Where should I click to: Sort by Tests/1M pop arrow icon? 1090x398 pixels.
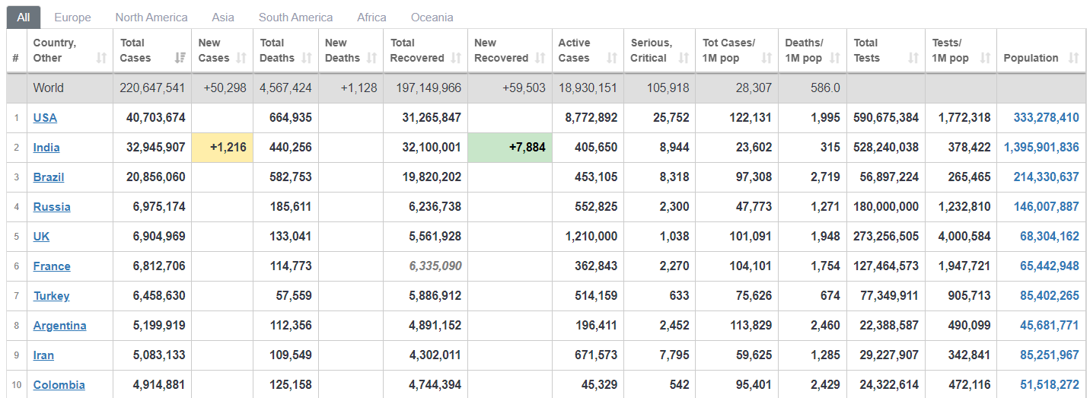point(985,58)
